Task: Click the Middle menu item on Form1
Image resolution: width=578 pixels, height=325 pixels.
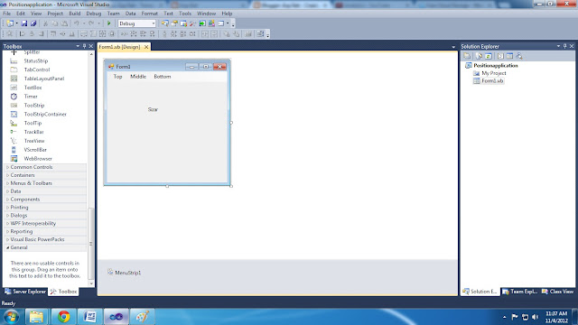Action: click(x=138, y=77)
